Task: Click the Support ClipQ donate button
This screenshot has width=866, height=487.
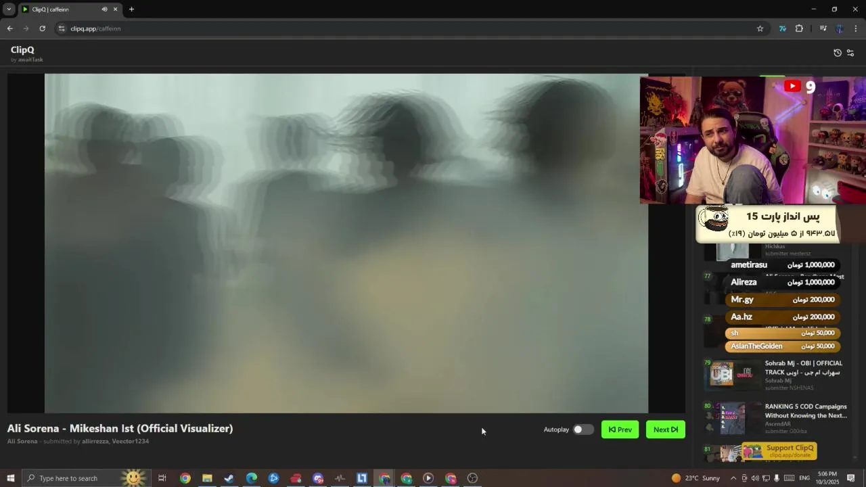Action: pos(779,451)
